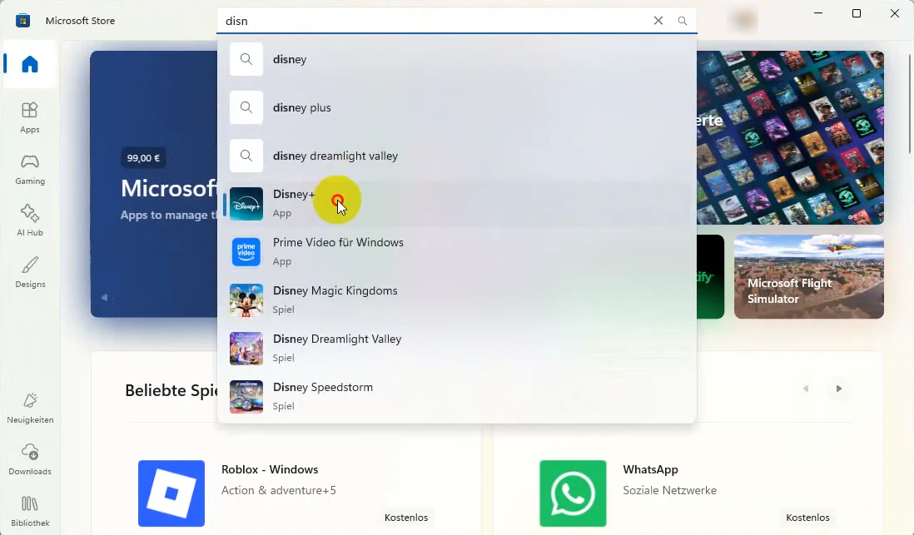Screen dimensions: 914x535
Task: Click the WhatsApp app icon
Action: click(x=573, y=493)
